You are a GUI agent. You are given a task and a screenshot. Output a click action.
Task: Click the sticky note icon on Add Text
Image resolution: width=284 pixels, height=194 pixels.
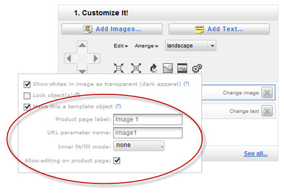(x=199, y=29)
